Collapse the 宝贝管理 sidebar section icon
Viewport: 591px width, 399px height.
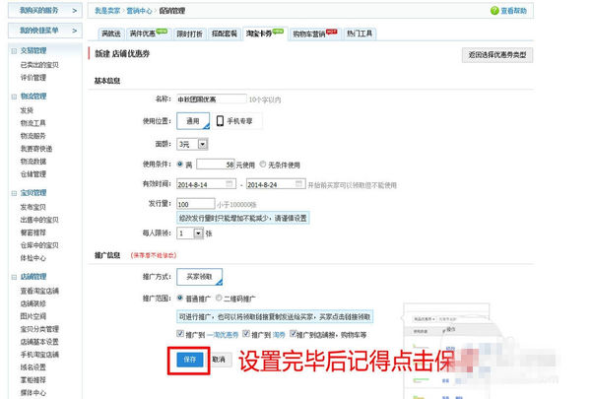pos(11,194)
